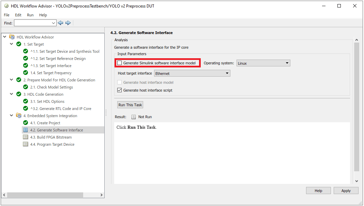Click the tree panel horizontal scrollbar
The width and height of the screenshot is (364, 206).
tap(52, 195)
